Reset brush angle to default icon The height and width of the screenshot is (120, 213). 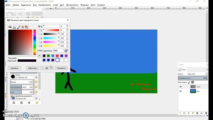(36, 92)
